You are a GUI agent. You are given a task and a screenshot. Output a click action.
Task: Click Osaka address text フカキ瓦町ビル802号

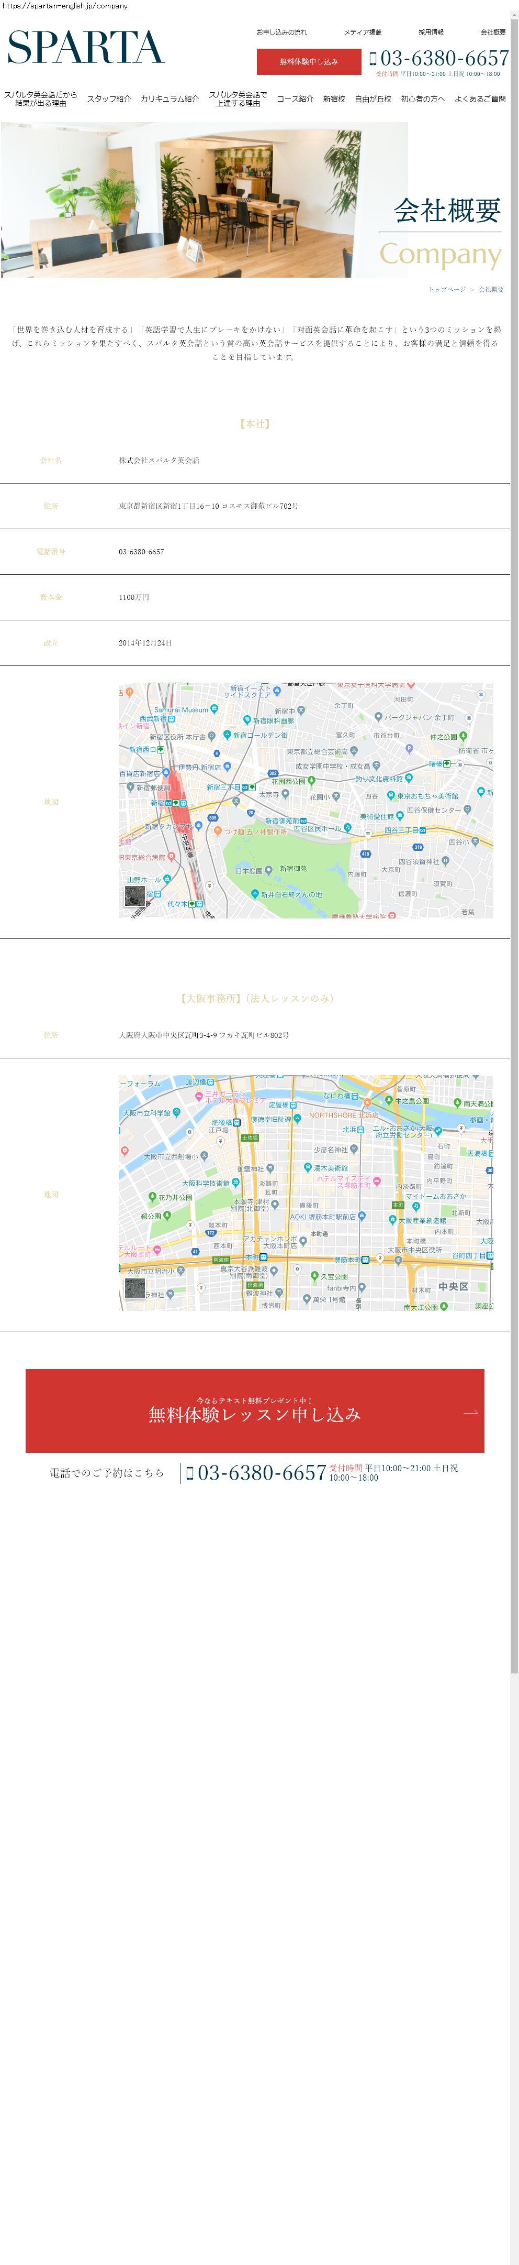tap(254, 1035)
